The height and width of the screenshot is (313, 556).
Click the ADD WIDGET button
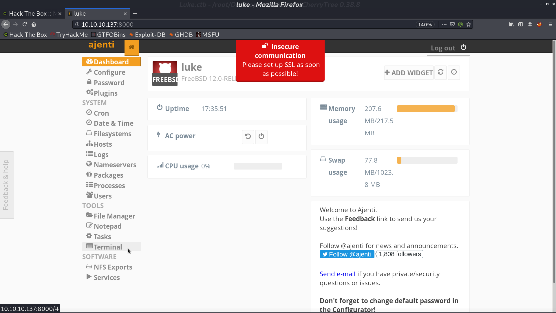409,73
